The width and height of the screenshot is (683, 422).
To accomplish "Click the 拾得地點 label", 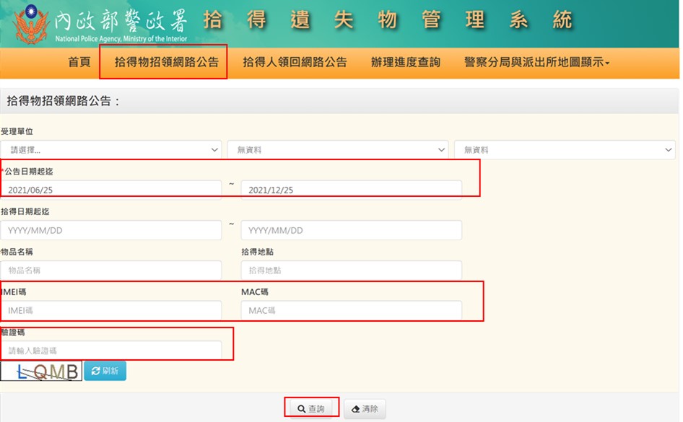I will coord(258,252).
